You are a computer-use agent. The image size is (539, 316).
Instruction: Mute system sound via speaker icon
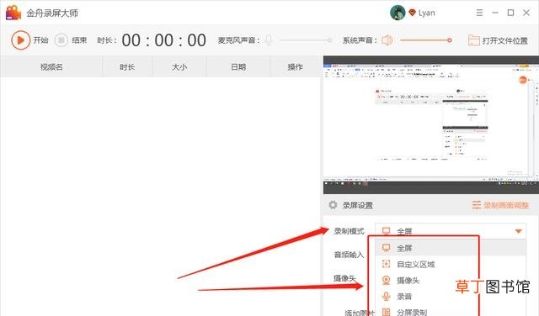(x=387, y=40)
